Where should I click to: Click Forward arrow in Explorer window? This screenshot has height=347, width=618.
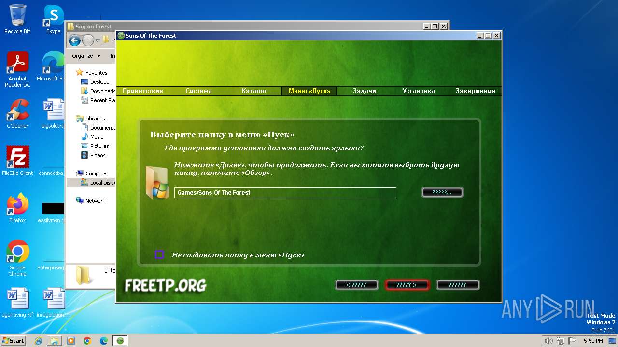(x=88, y=40)
